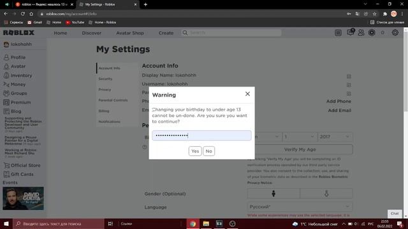Open Premium in the left sidebar
The image size is (408, 229).
(17, 102)
